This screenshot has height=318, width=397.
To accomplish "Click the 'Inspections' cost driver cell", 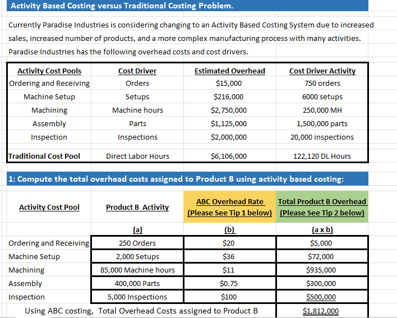I will click(137, 137).
